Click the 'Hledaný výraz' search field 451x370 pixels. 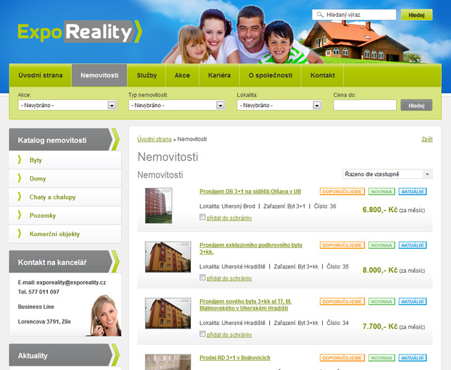pyautogui.click(x=354, y=15)
